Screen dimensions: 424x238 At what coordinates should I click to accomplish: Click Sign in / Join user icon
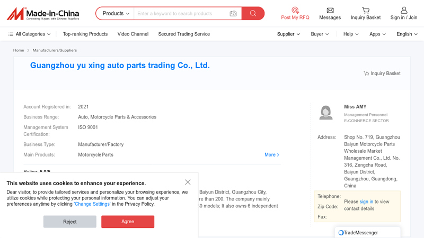click(x=404, y=10)
